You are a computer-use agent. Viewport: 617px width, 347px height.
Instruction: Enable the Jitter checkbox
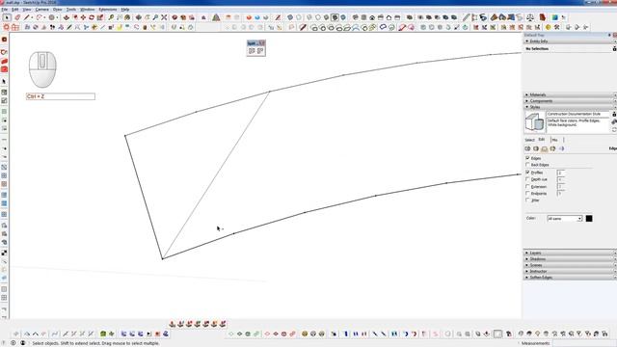tap(527, 200)
